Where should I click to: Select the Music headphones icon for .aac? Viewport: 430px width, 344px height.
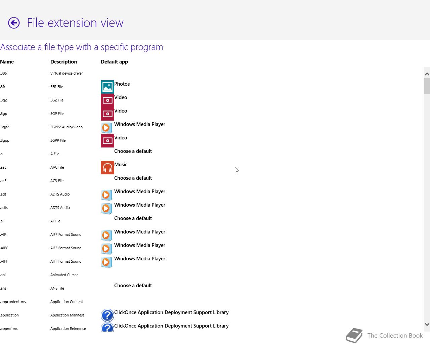click(x=107, y=168)
